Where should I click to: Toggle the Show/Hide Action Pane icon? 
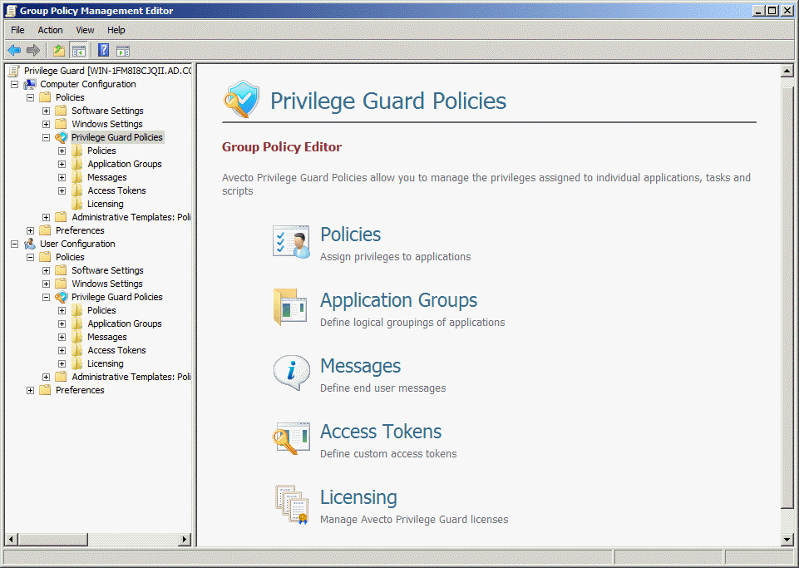coord(123,51)
